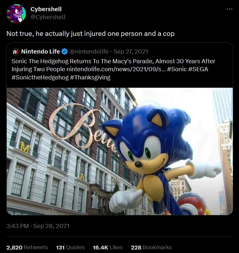Open the Cybershell display name profile
This screenshot has height=253, width=239.
pos(46,9)
